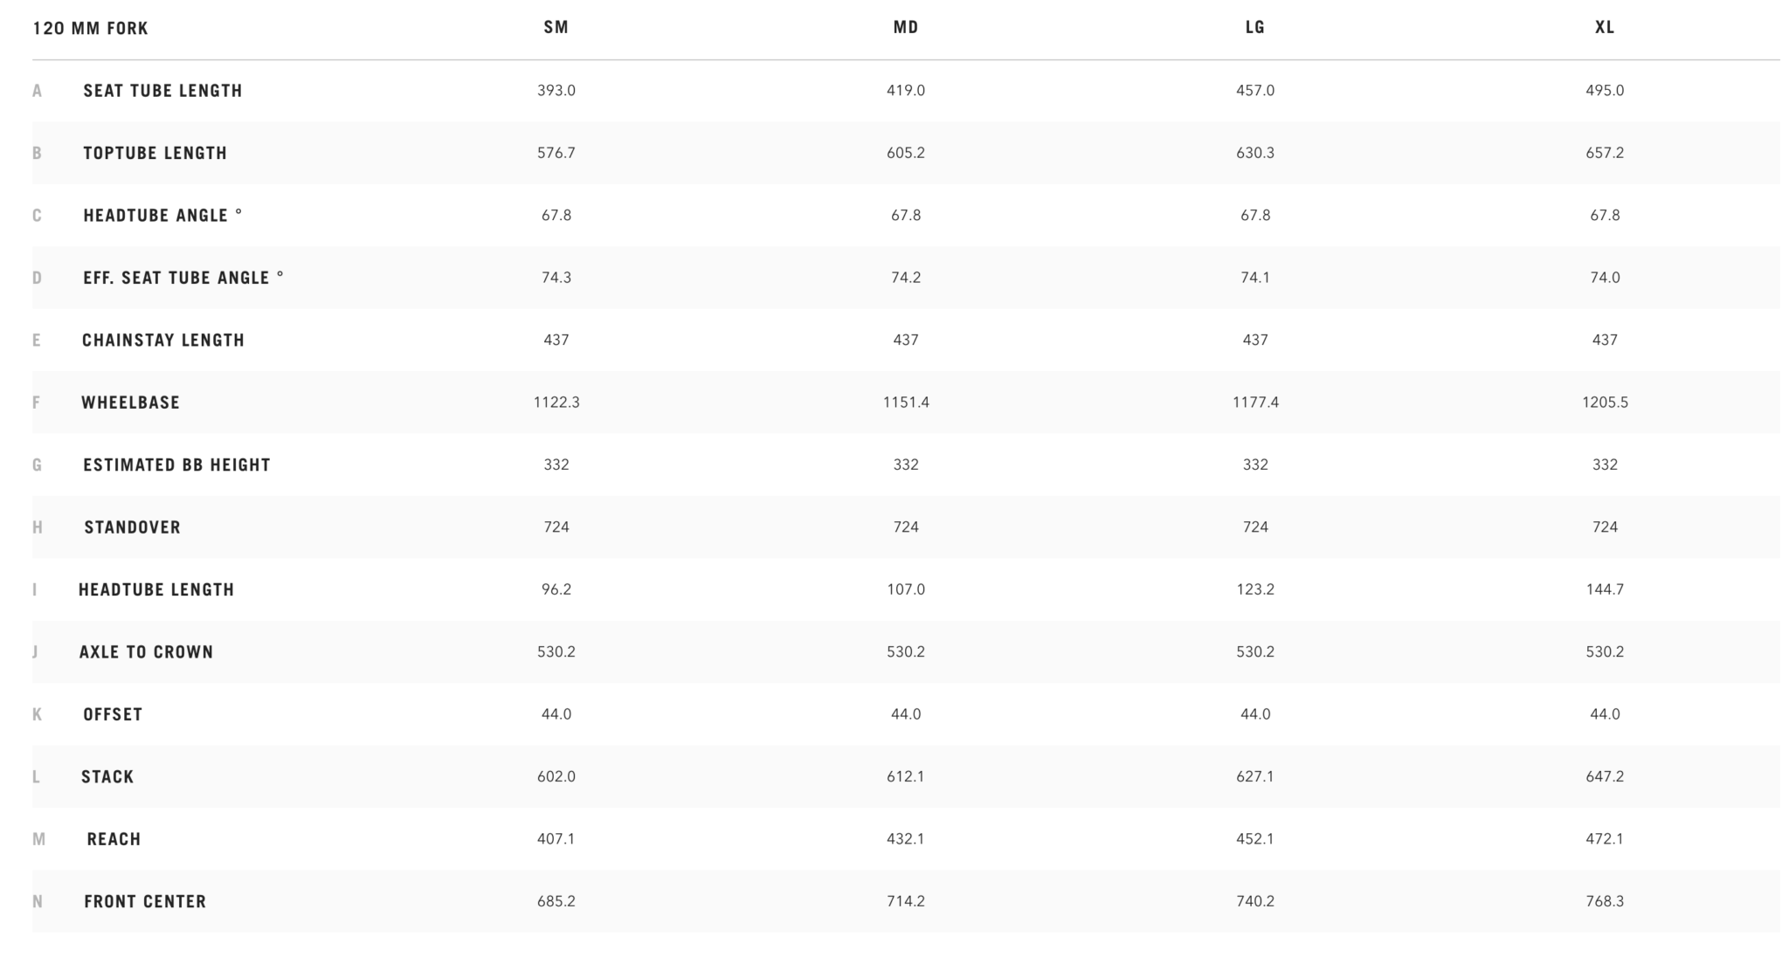Select the Standover row label
This screenshot has height=978, width=1789.
pyautogui.click(x=132, y=527)
